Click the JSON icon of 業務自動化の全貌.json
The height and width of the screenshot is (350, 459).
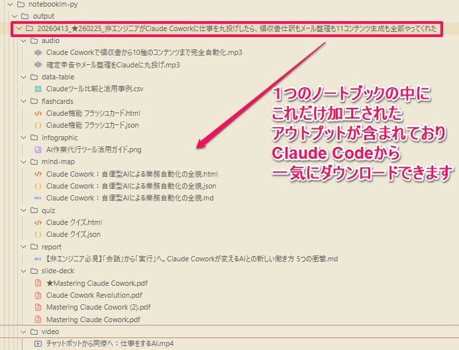click(x=38, y=186)
